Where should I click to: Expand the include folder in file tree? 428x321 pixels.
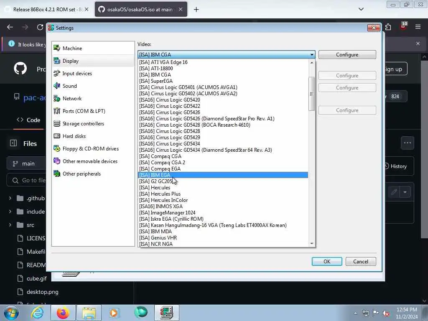coord(10,211)
